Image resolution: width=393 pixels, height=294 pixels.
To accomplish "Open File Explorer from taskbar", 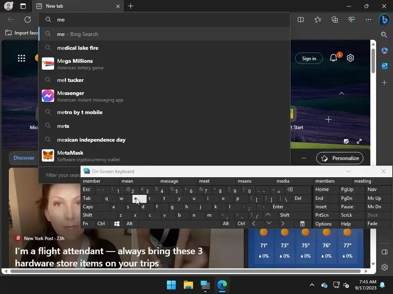I will [188, 285].
